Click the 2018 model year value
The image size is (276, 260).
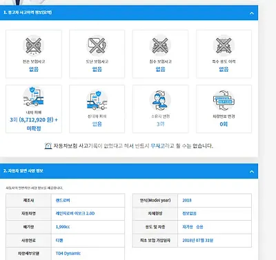pos(187,200)
